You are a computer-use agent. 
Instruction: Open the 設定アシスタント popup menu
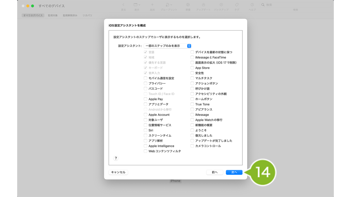pyautogui.click(x=167, y=46)
